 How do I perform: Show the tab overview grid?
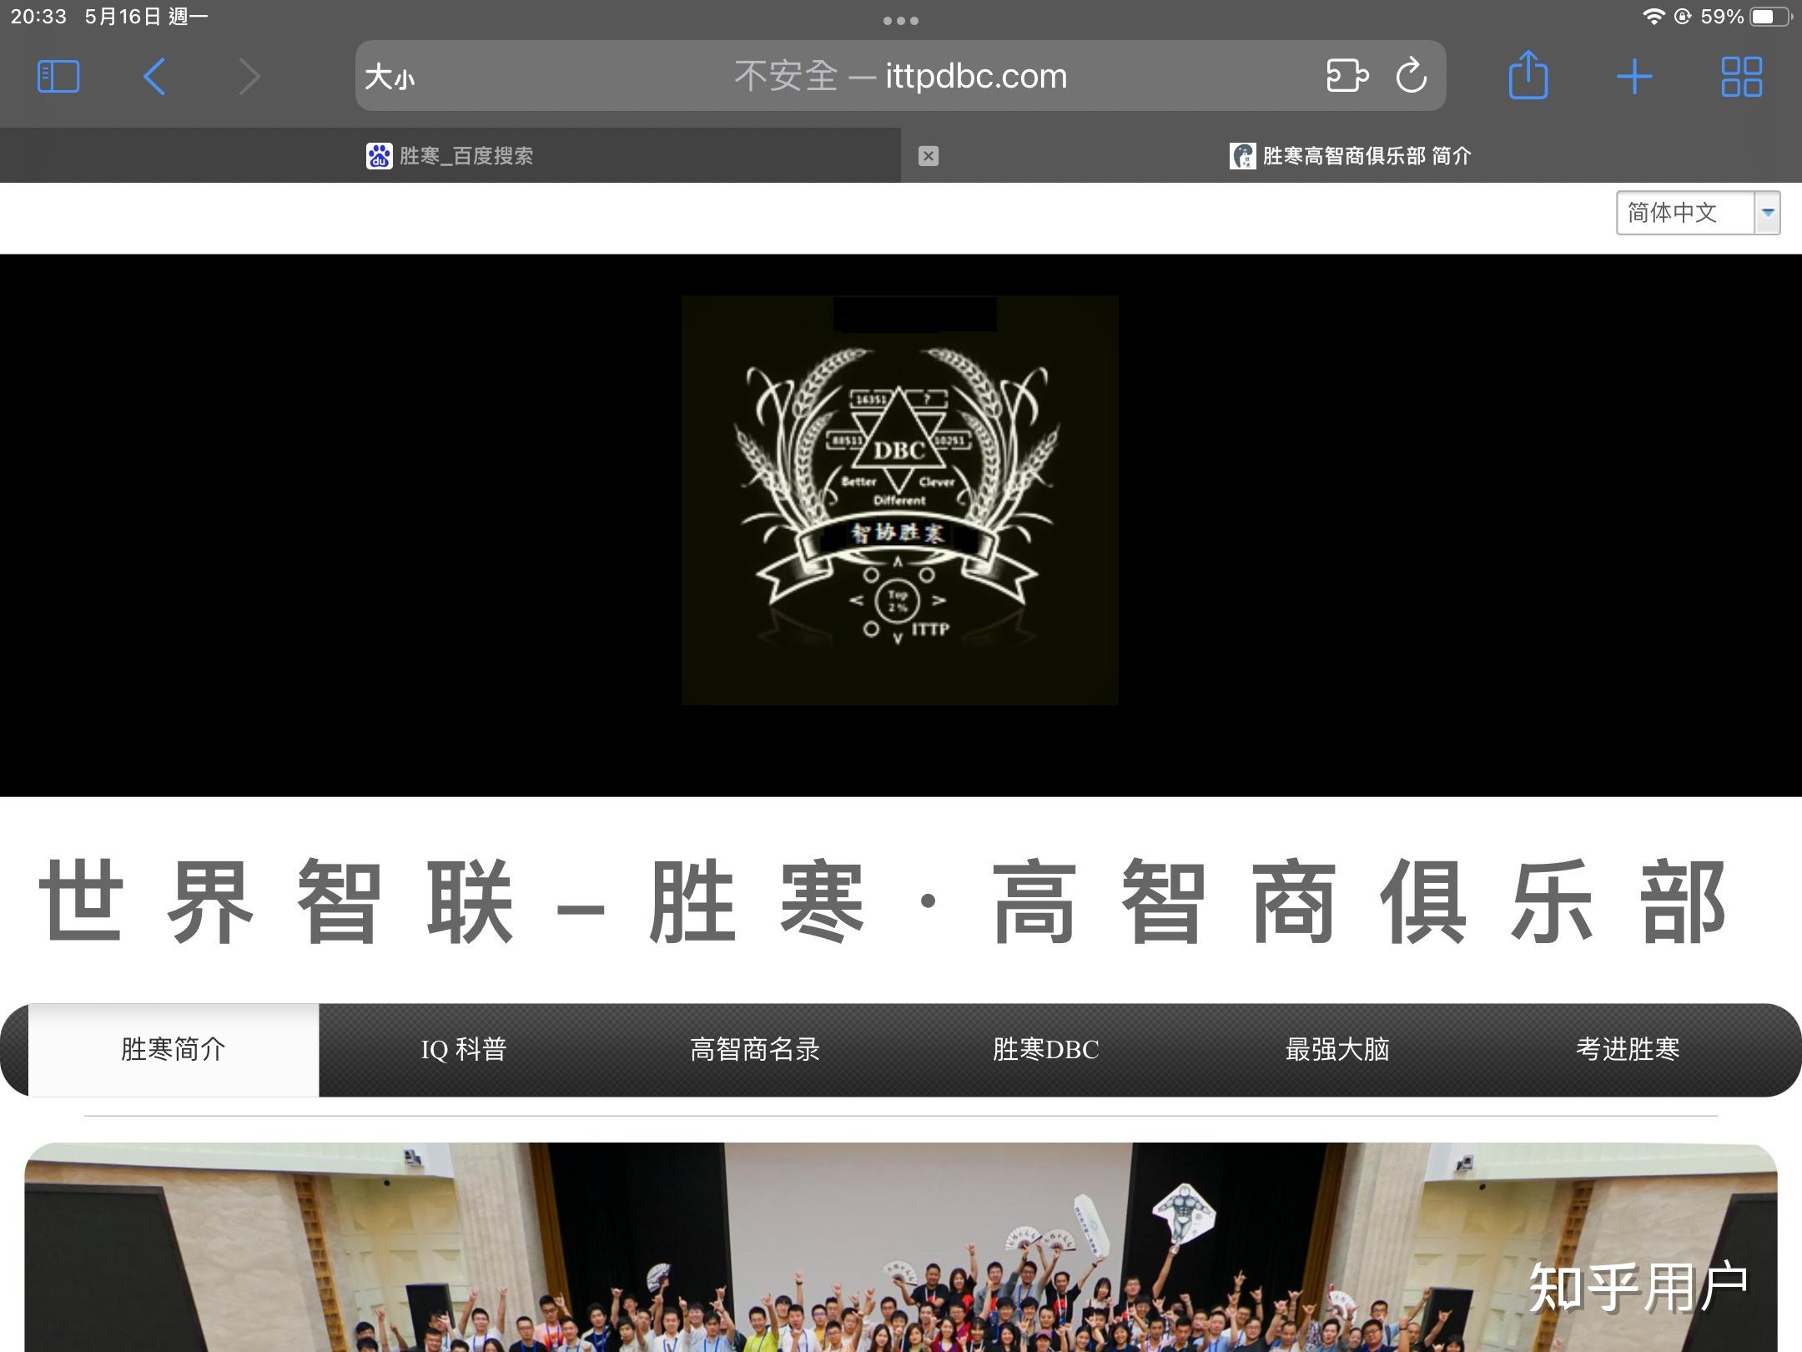pyautogui.click(x=1741, y=77)
